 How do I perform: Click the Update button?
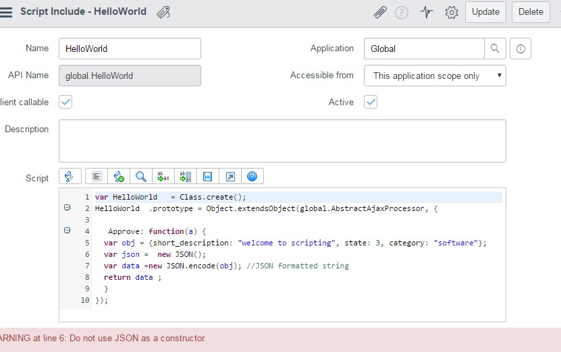coord(485,11)
